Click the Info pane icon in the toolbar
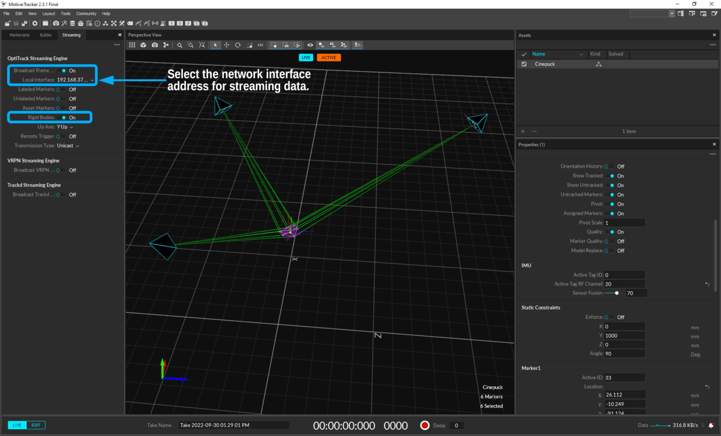Viewport: 721px width, 436px height. coord(97,23)
